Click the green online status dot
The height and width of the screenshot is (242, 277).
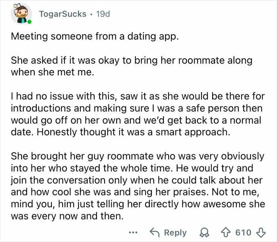click(x=29, y=22)
